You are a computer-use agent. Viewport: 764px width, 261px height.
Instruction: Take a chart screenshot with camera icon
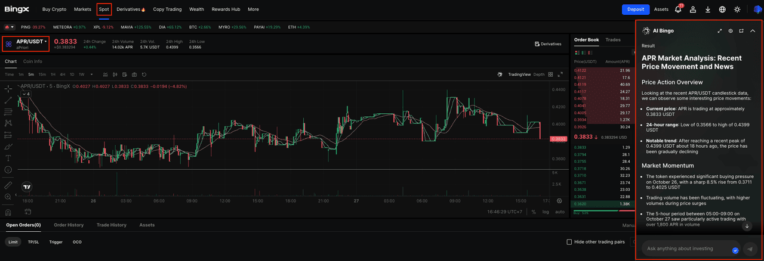click(134, 74)
